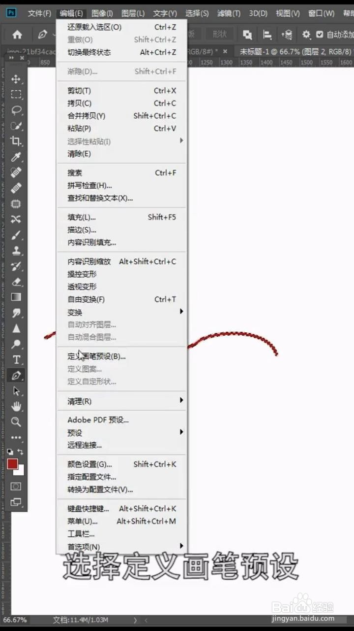Toggle the 自动添加 checkbox
Screen dimensions: 354x631
[320, 35]
